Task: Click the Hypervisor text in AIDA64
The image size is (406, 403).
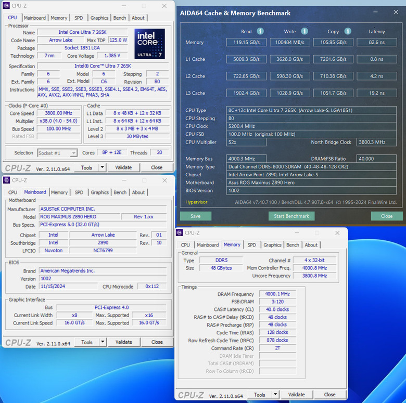Action: 196,202
